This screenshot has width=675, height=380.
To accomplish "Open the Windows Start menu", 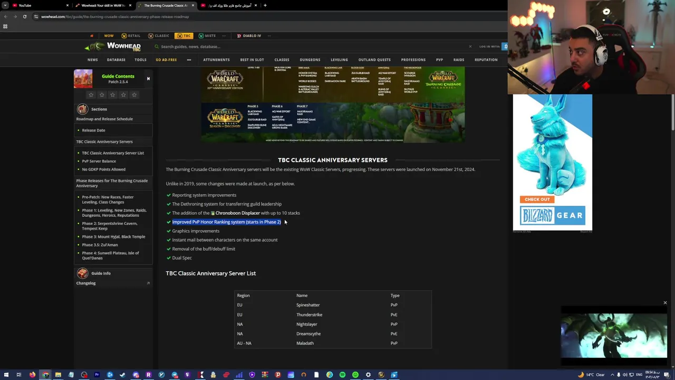I will click(x=5, y=375).
